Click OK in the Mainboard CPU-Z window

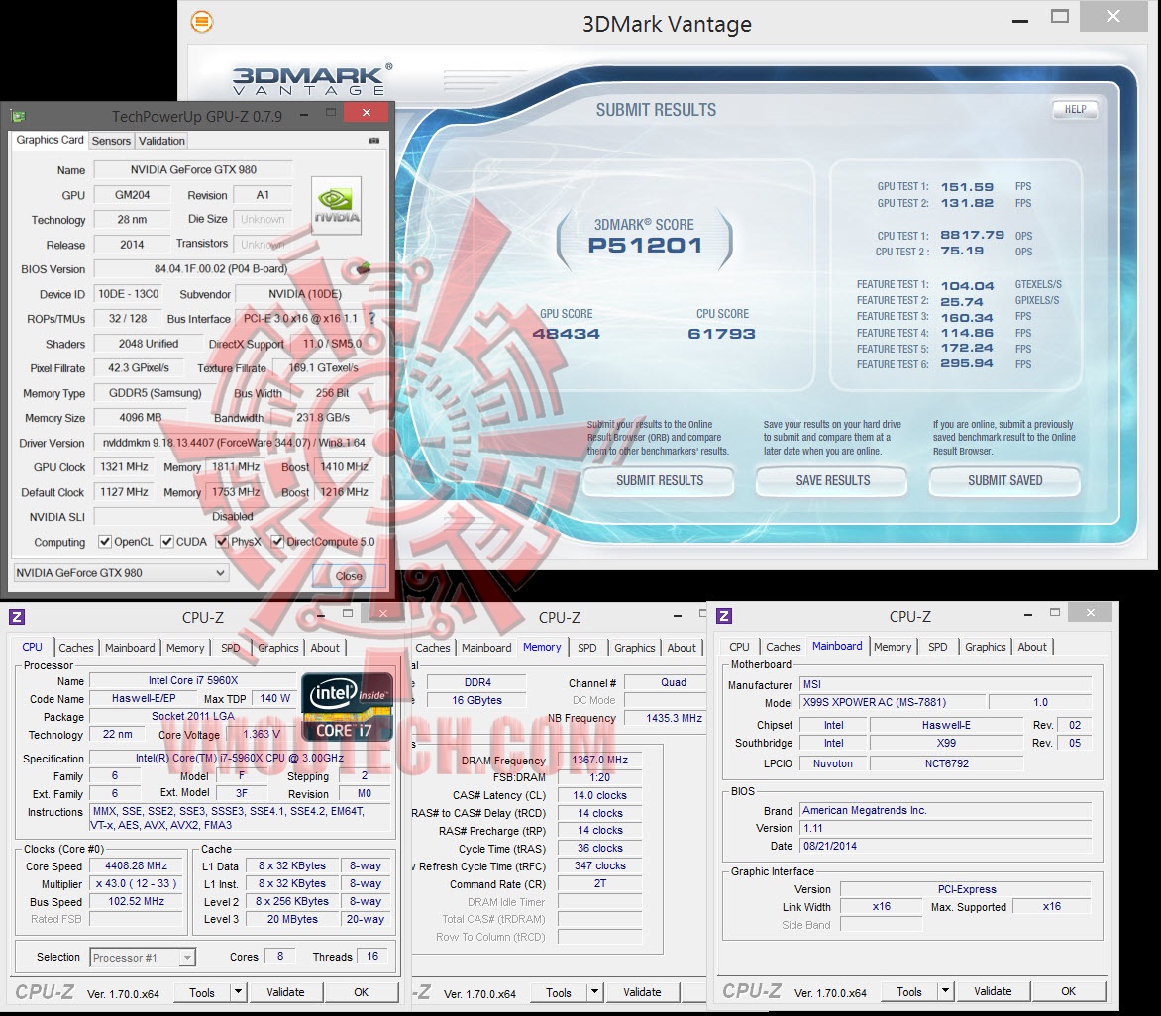click(1069, 991)
